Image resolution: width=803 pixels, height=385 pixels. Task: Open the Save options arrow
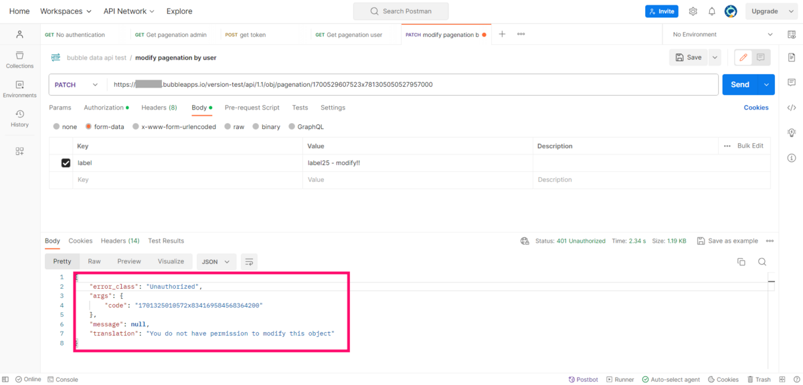(x=715, y=57)
